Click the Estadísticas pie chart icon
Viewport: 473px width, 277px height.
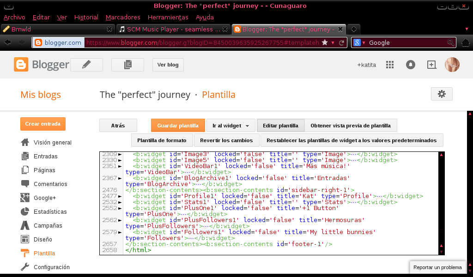pyautogui.click(x=25, y=211)
